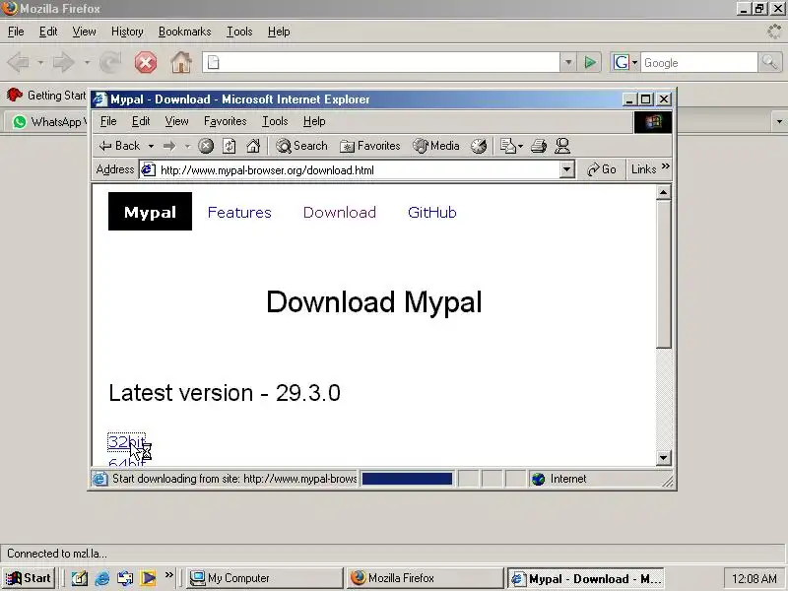
Task: Click the My Computer taskbar button
Action: click(x=264, y=578)
